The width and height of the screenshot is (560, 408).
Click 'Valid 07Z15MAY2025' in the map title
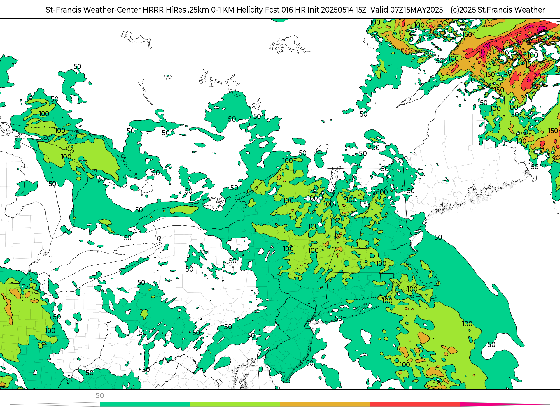(x=407, y=10)
